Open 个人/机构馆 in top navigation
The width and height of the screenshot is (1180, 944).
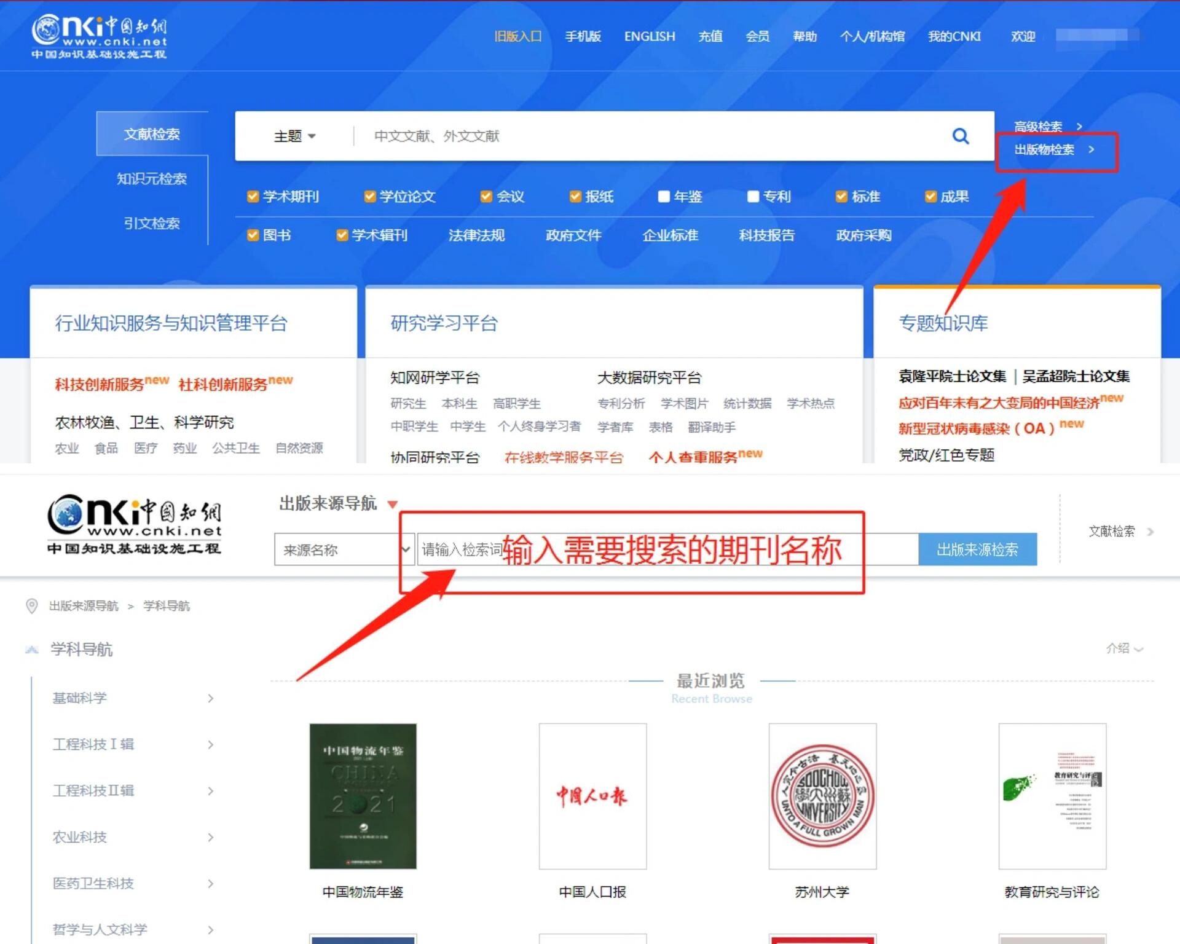(x=872, y=36)
